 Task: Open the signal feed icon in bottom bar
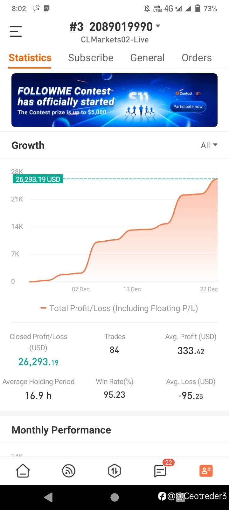point(69,470)
